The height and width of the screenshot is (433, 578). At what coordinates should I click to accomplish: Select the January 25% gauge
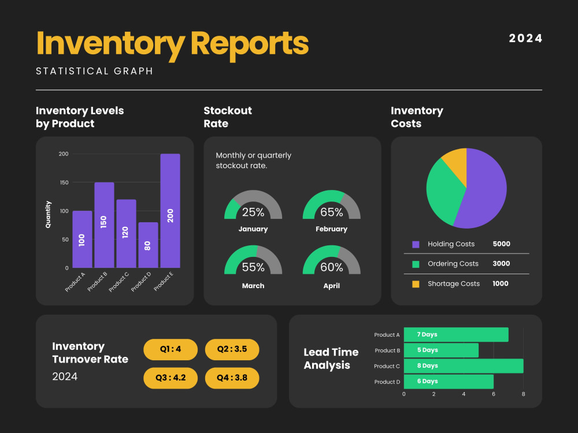253,205
